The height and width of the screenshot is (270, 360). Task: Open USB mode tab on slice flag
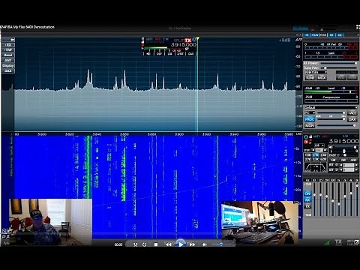point(169,54)
